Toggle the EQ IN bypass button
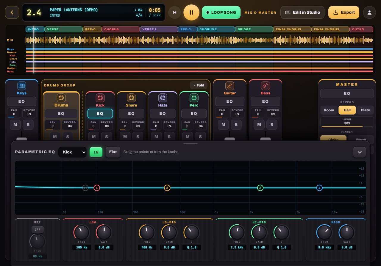The width and height of the screenshot is (381, 266). click(x=96, y=152)
